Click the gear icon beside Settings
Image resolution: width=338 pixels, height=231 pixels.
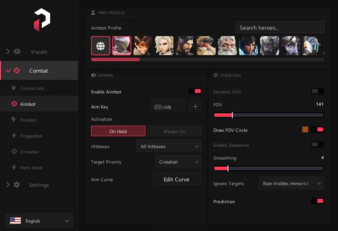(17, 185)
